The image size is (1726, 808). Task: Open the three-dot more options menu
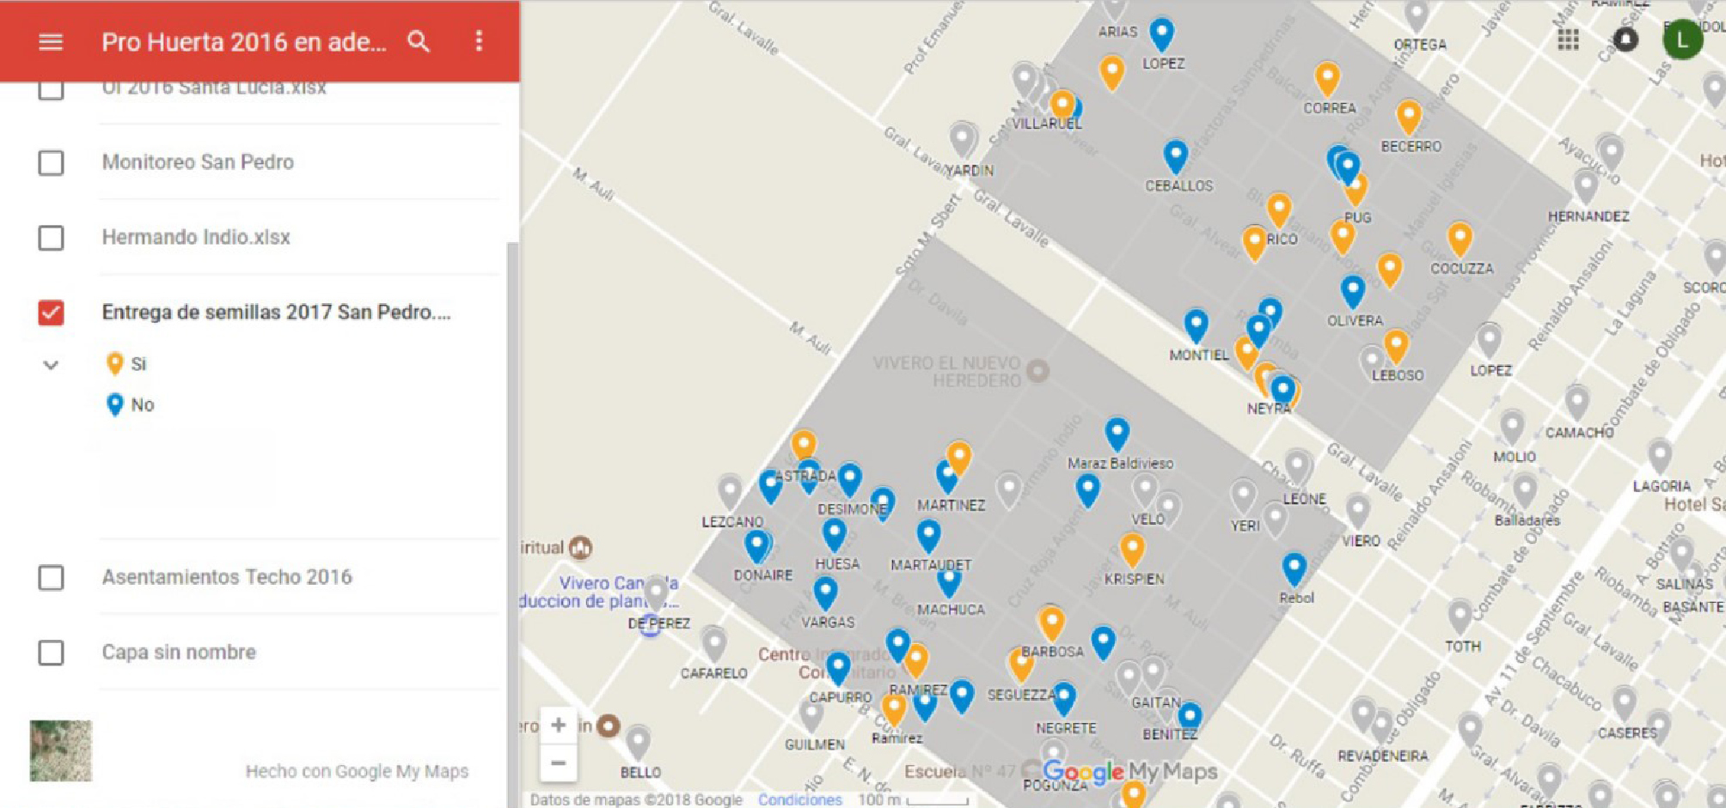click(x=479, y=41)
